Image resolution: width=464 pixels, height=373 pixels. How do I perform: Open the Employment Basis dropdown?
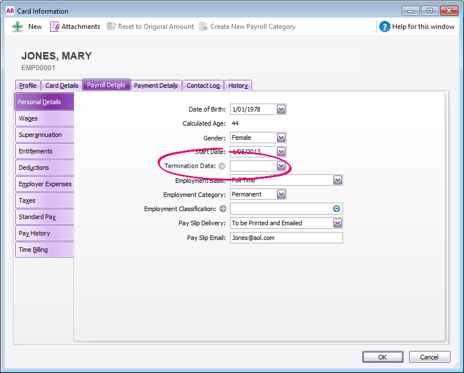pos(337,180)
